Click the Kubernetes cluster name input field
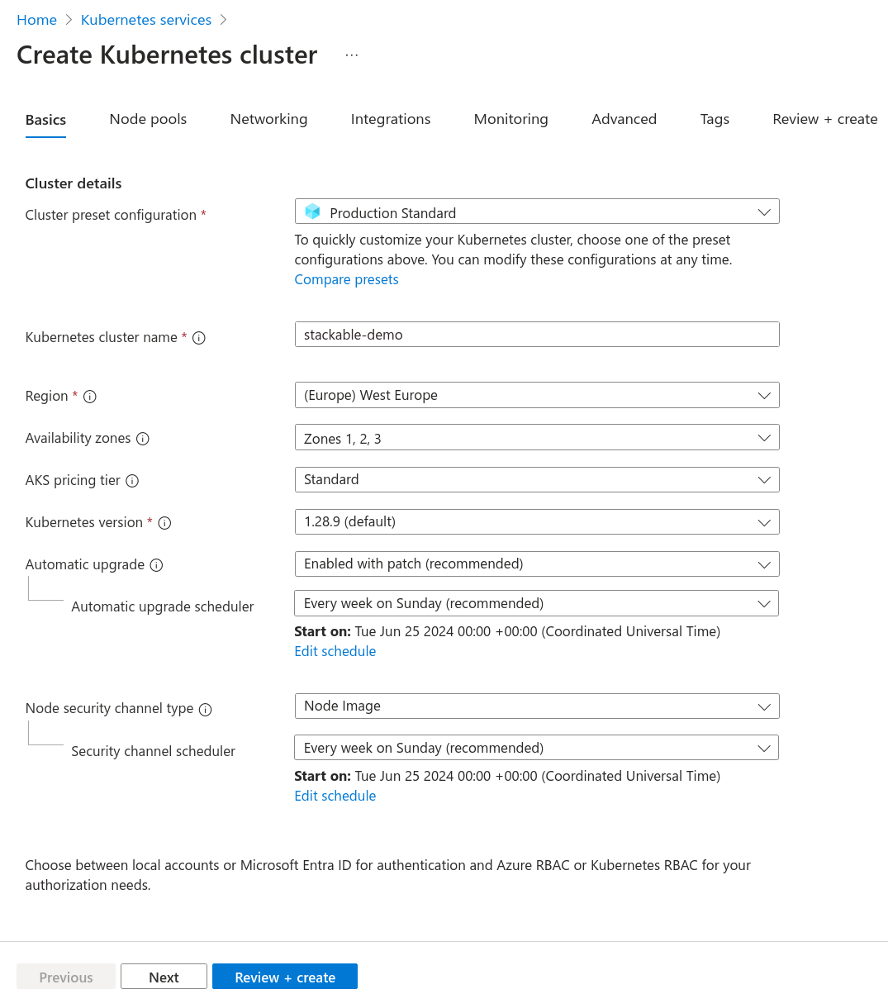 coord(536,335)
